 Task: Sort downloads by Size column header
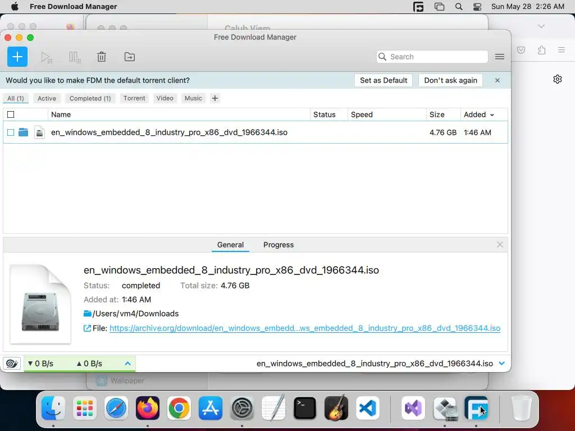pos(444,114)
